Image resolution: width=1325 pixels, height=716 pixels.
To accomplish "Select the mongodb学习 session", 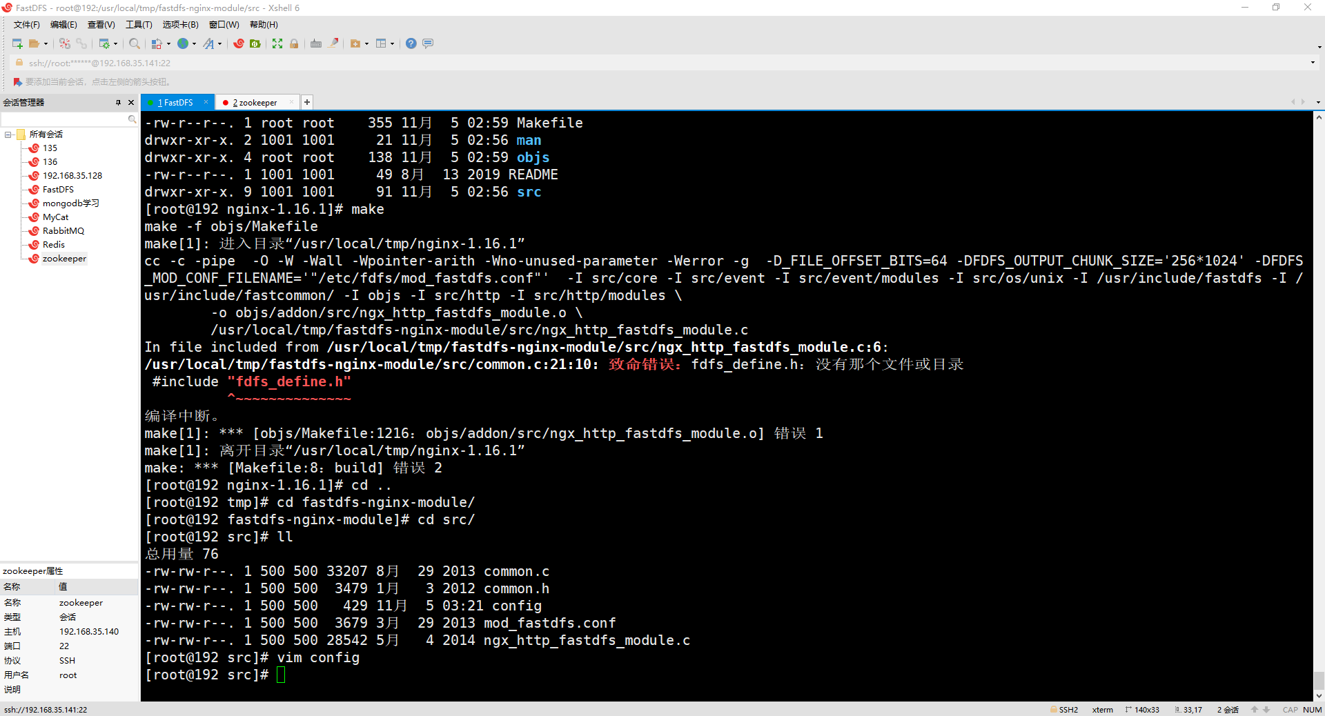I will [70, 203].
